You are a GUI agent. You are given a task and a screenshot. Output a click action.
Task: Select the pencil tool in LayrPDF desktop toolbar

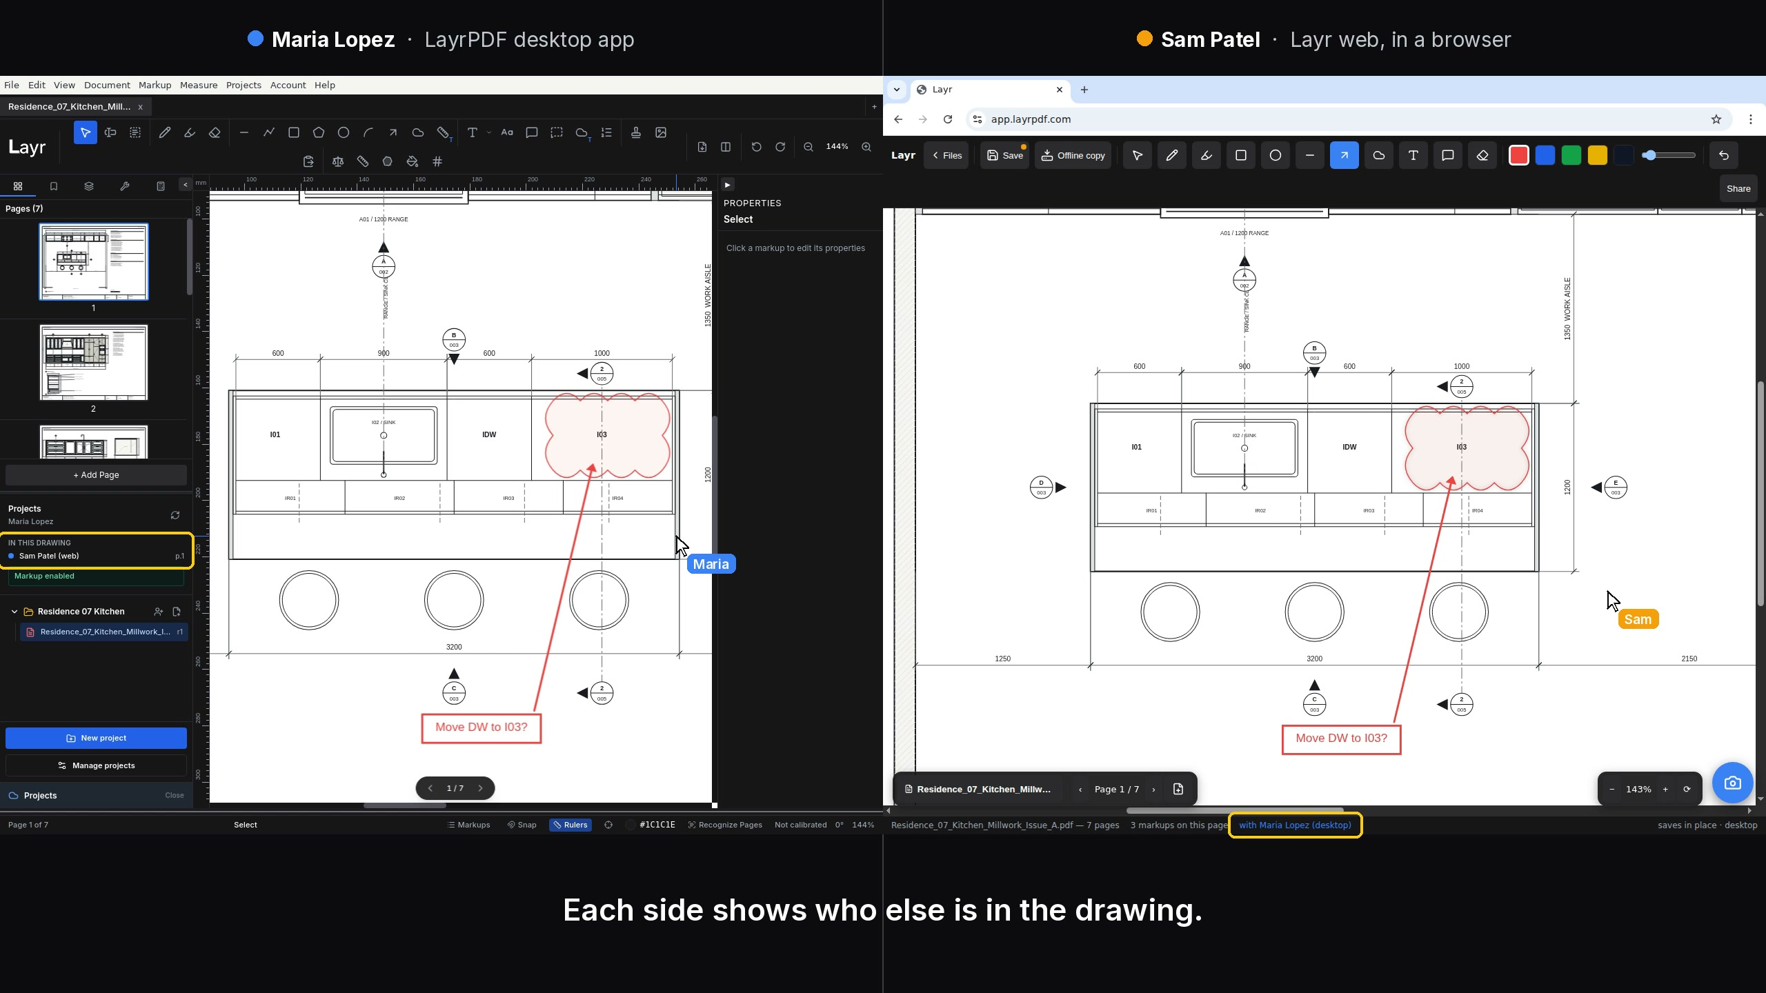(164, 132)
